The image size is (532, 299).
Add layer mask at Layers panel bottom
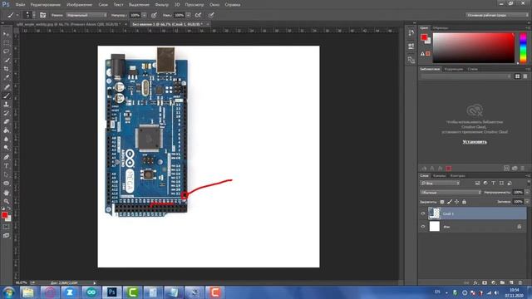[485, 282]
